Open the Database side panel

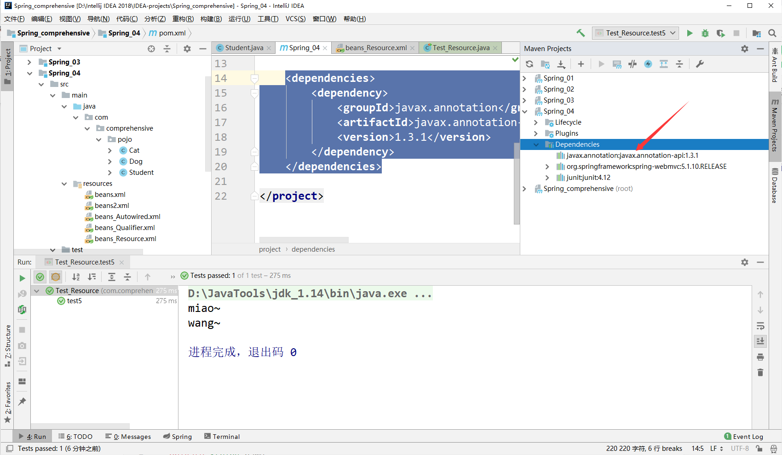pyautogui.click(x=775, y=185)
